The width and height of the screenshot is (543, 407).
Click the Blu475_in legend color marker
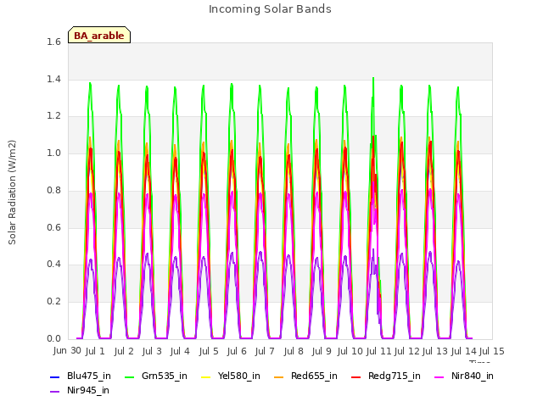(x=55, y=376)
